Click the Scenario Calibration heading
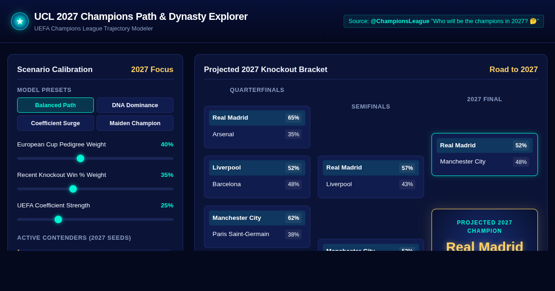555x291 pixels. (55, 70)
